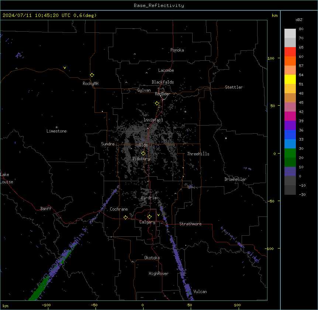
Task: Click the yellow v marker east of Calgary
Action: (x=158, y=215)
